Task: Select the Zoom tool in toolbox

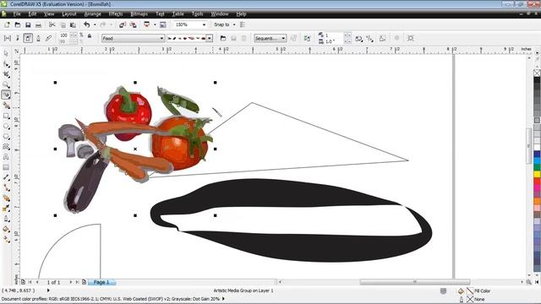Action: 6,84
